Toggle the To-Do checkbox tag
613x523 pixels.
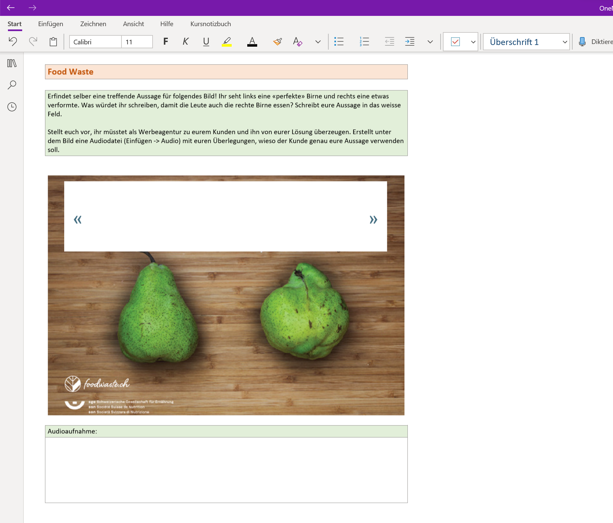coord(455,42)
